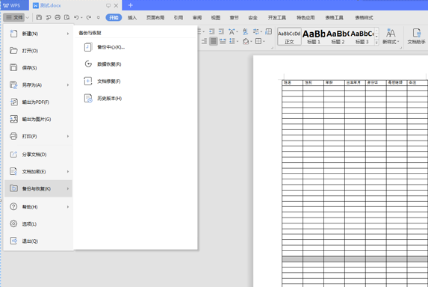428x287 pixels.
Task: Open 选项(L) in the file menu
Action: coord(39,224)
